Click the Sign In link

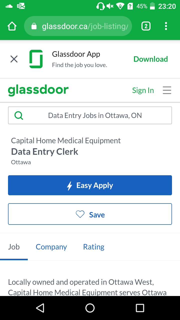coord(143,90)
